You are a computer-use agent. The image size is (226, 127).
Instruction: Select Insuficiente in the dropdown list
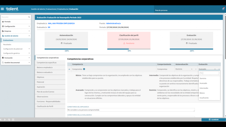(209, 98)
